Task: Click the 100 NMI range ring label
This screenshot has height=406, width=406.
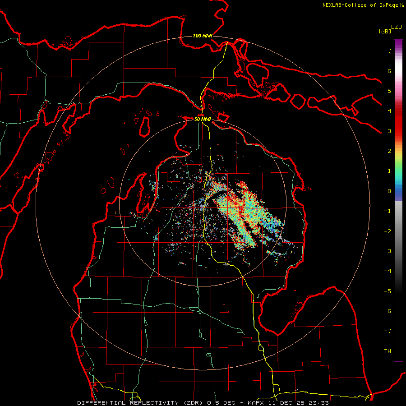Action: [203, 36]
